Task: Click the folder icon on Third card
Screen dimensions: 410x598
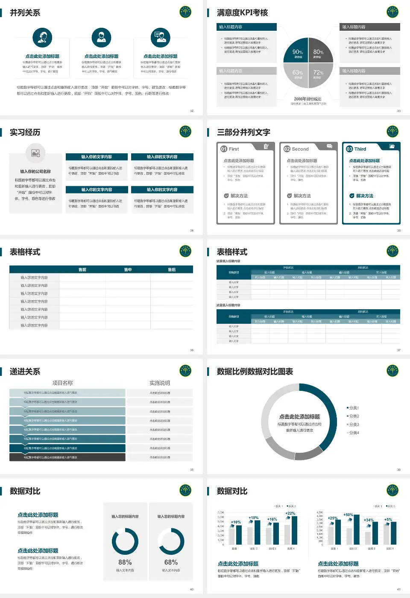Action: click(x=392, y=147)
